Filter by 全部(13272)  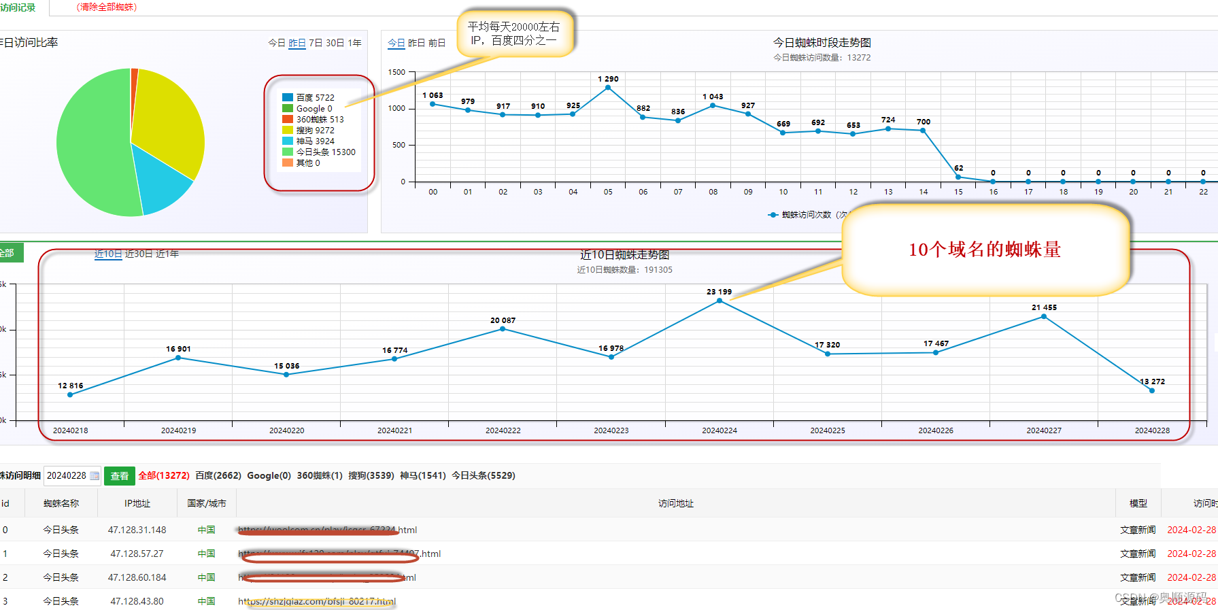164,476
